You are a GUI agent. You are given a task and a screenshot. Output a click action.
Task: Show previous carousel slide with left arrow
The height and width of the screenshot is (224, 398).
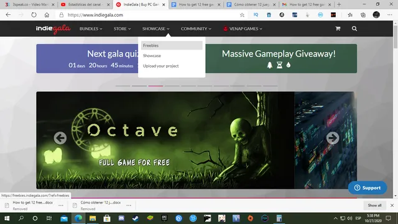(x=60, y=138)
